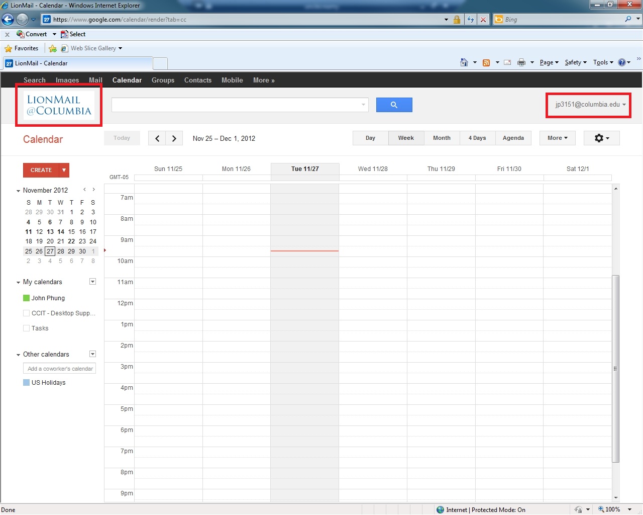Image resolution: width=643 pixels, height=515 pixels.
Task: Click the Print icon in command bar
Action: click(521, 62)
